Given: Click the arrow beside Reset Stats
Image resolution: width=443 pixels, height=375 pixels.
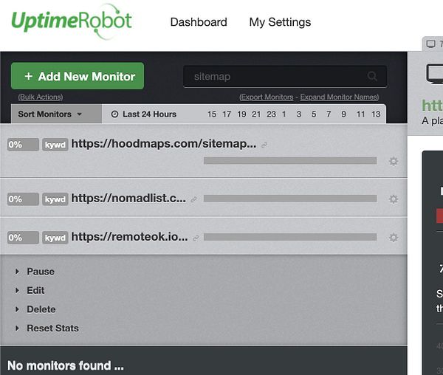Looking at the screenshot, I should click(x=17, y=328).
